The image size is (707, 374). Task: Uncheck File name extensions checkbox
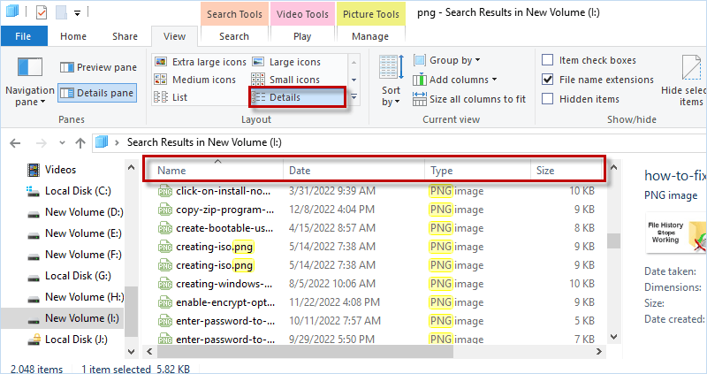coord(548,80)
